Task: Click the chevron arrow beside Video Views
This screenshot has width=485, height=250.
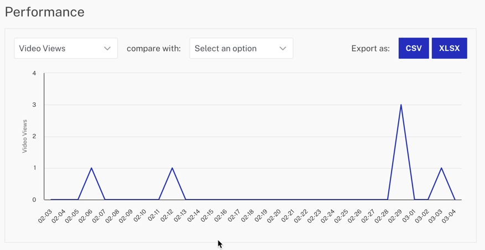Action: [107, 49]
